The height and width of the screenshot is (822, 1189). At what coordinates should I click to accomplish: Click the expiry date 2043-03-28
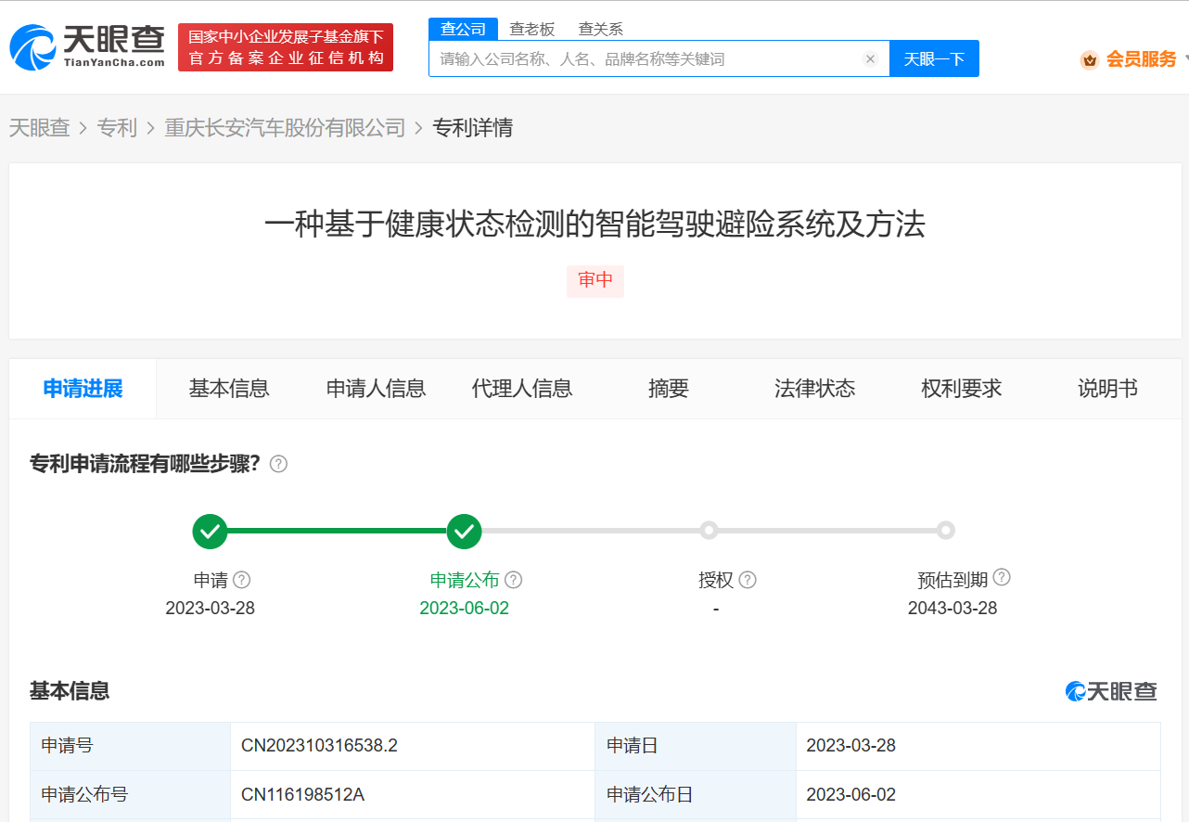tap(952, 609)
